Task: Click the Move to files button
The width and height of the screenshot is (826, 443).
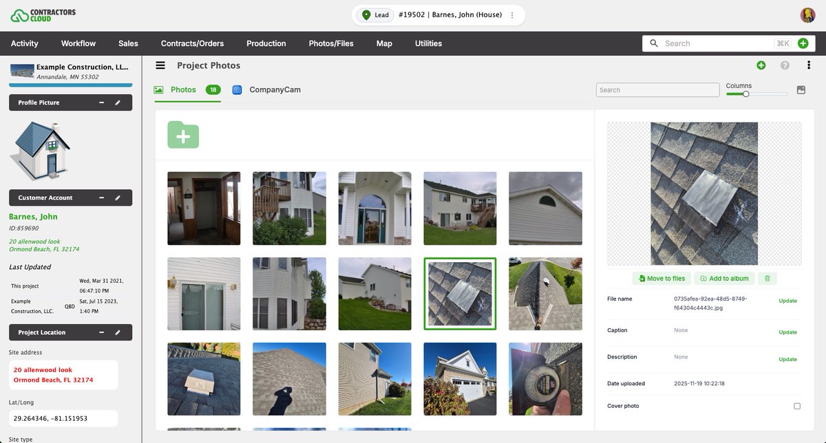Action: point(661,279)
